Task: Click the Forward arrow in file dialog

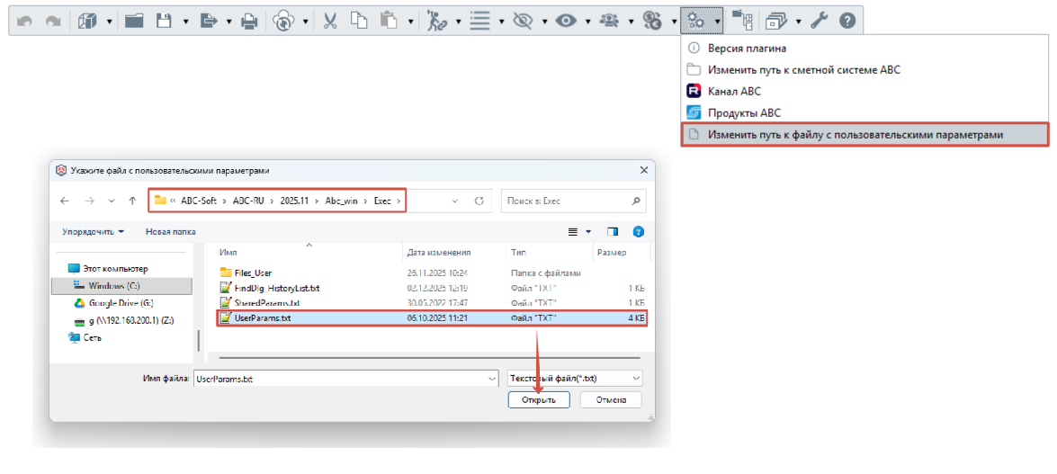Action: 89,201
